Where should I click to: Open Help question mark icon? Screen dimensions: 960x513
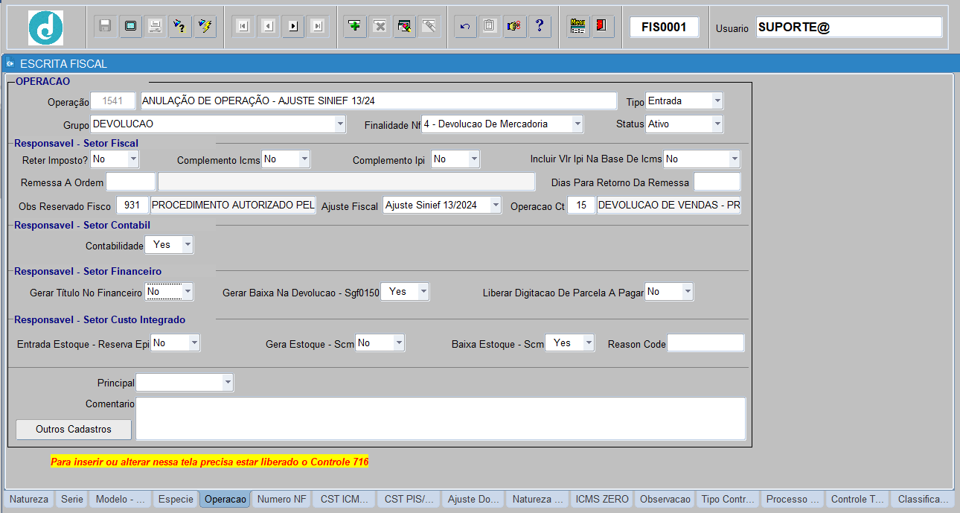[x=539, y=27]
